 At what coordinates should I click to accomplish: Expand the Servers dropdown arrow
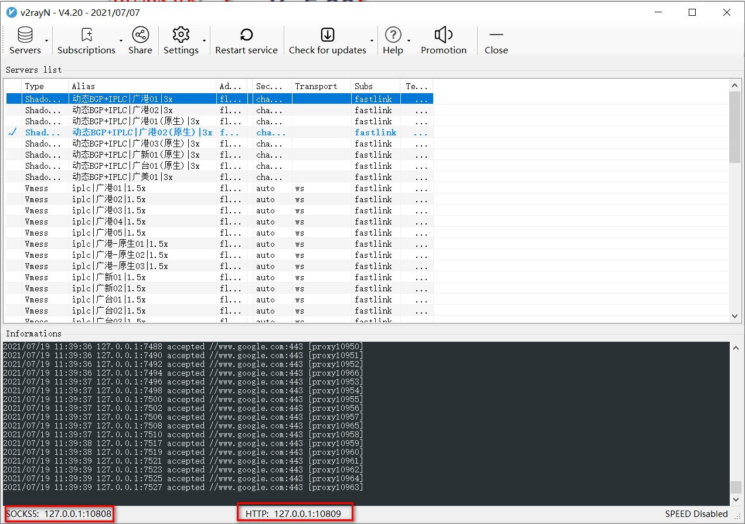click(x=46, y=40)
